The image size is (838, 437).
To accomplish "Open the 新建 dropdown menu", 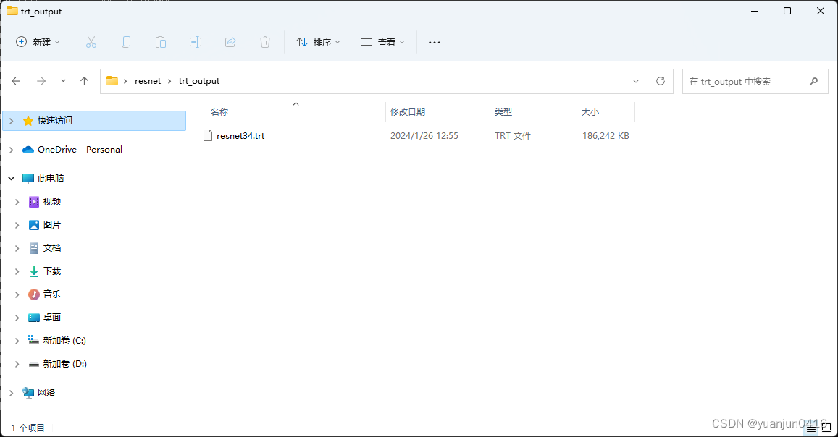I will (x=38, y=42).
